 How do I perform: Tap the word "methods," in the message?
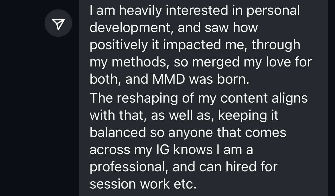click(140, 62)
